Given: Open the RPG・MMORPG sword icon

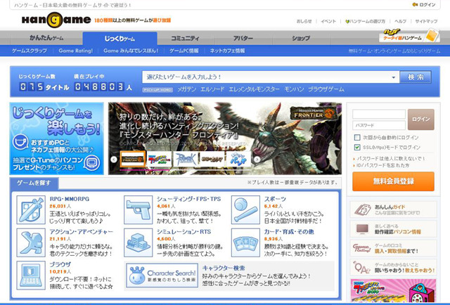Looking at the screenshot, I should pyautogui.click(x=31, y=209).
